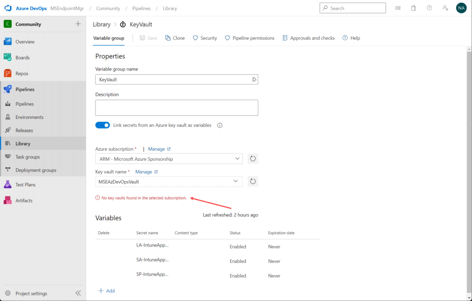Open the help question mark icon in header
Viewport: 472px width, 301px height.
[x=430, y=8]
